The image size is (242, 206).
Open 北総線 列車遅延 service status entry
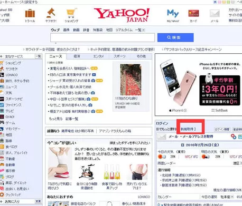tap(181, 175)
